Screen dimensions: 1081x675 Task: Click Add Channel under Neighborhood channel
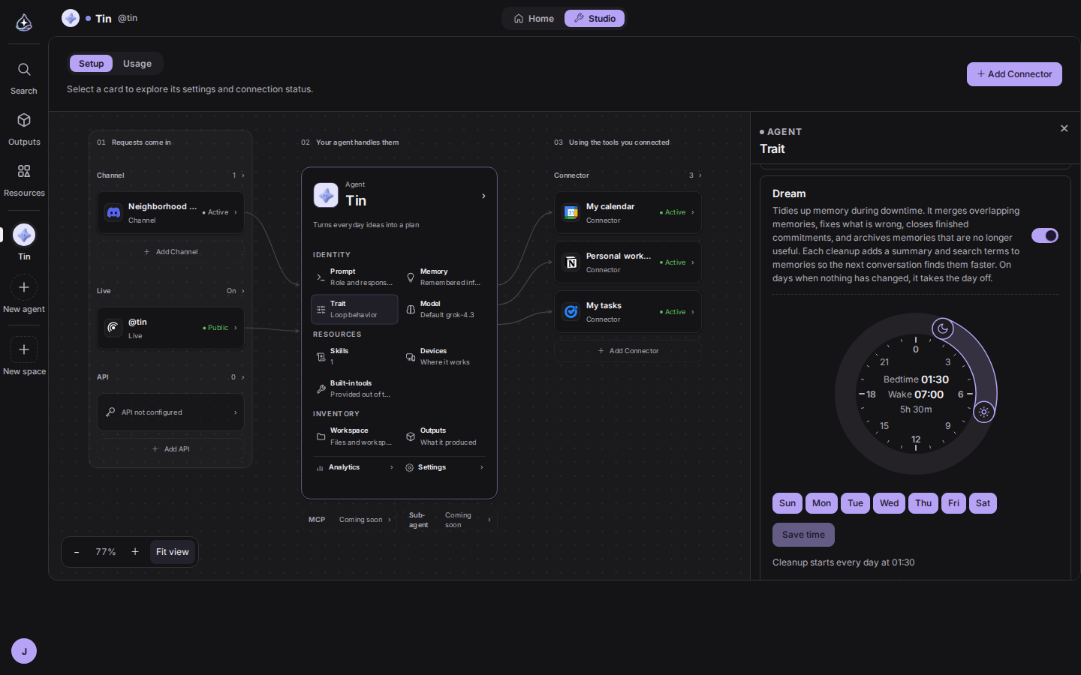170,252
